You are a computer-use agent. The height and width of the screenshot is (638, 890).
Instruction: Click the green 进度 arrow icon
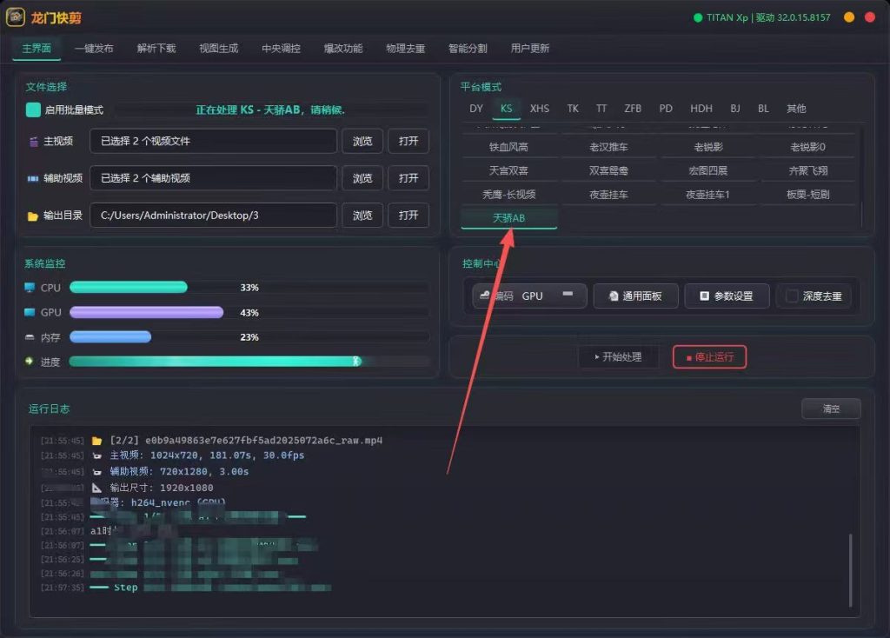29,361
